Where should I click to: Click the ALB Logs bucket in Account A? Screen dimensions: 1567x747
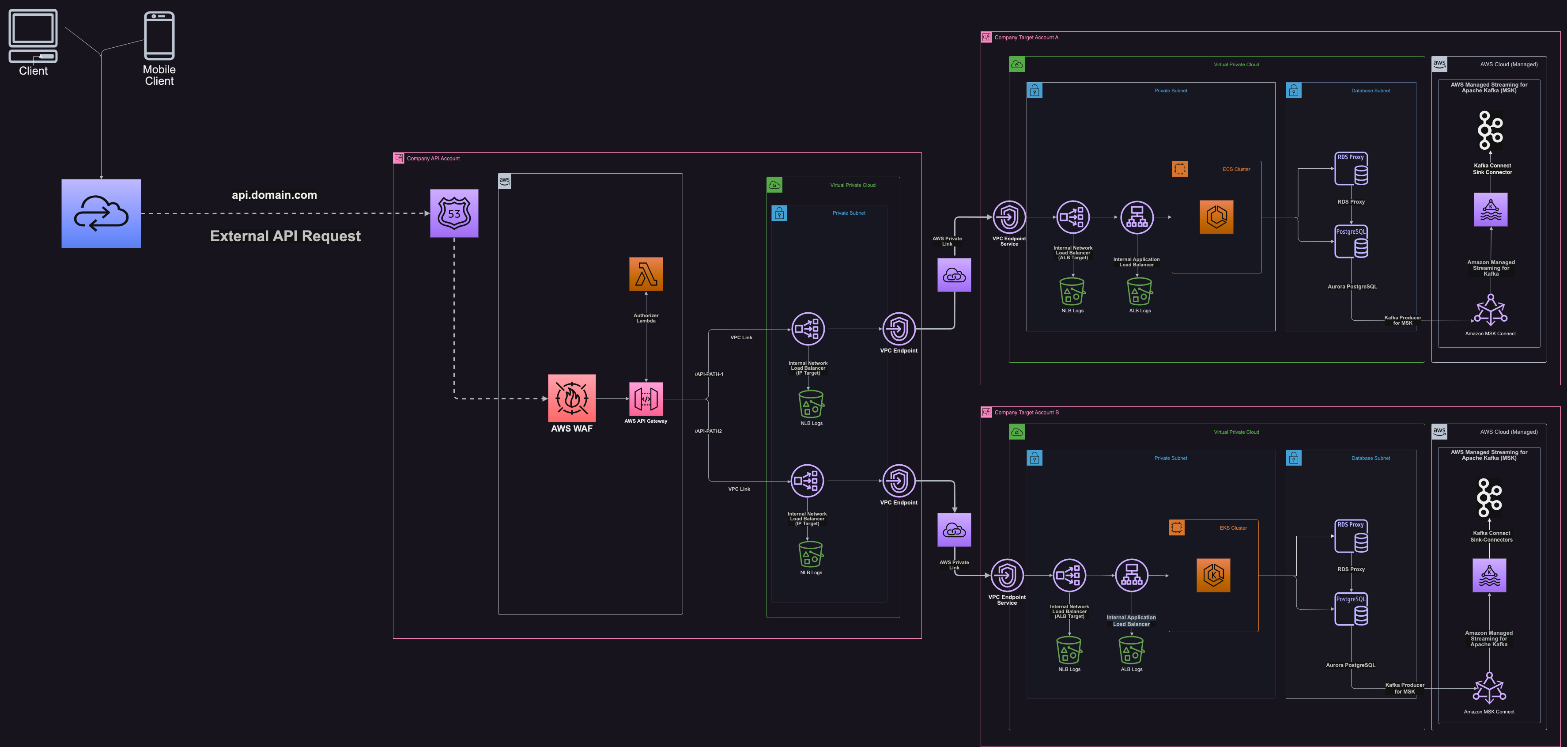[1139, 292]
